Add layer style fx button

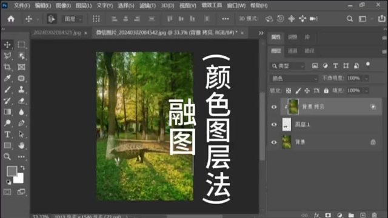[316, 215]
